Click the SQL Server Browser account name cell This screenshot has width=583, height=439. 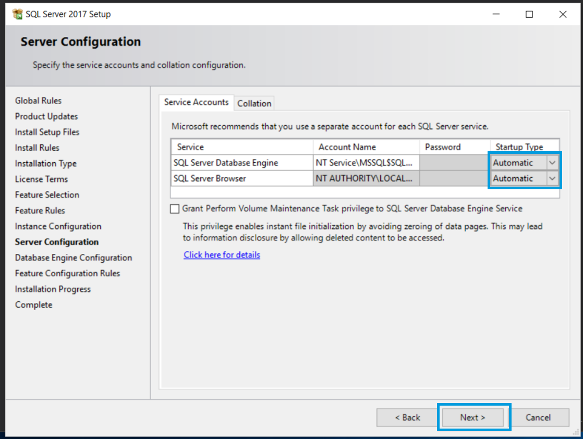[365, 178]
